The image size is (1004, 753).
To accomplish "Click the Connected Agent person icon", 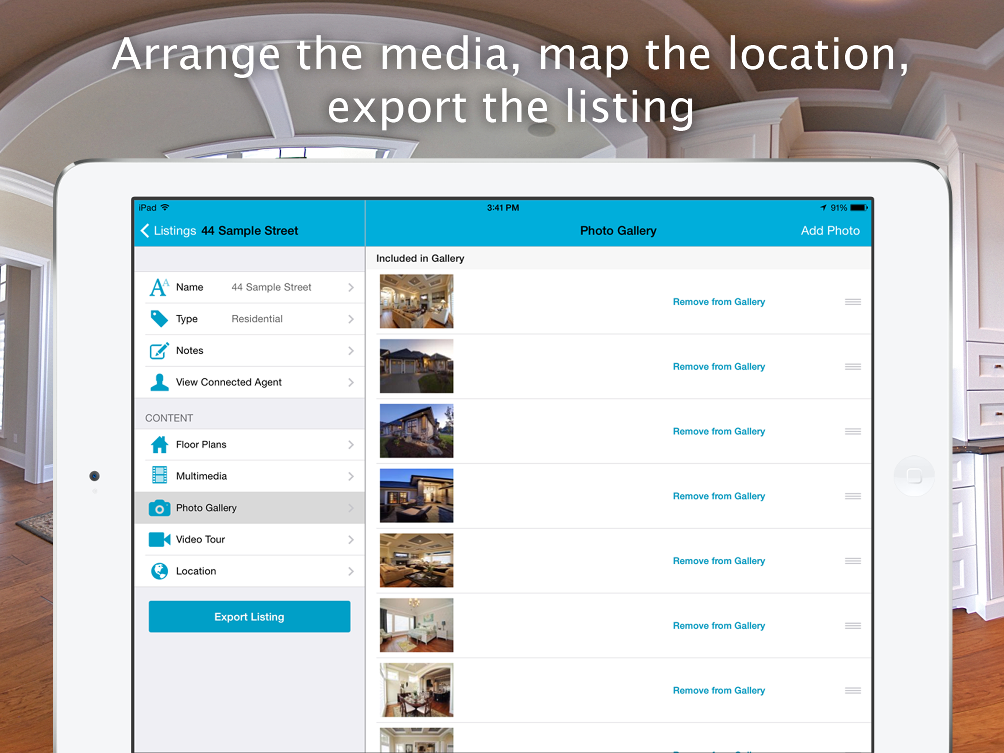I will pyautogui.click(x=159, y=382).
